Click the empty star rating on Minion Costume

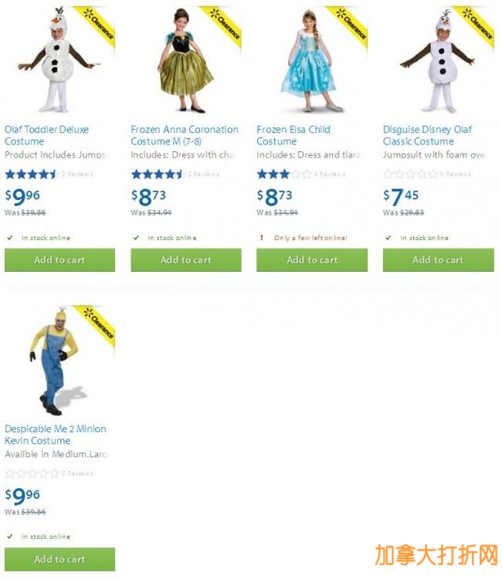coord(32,473)
